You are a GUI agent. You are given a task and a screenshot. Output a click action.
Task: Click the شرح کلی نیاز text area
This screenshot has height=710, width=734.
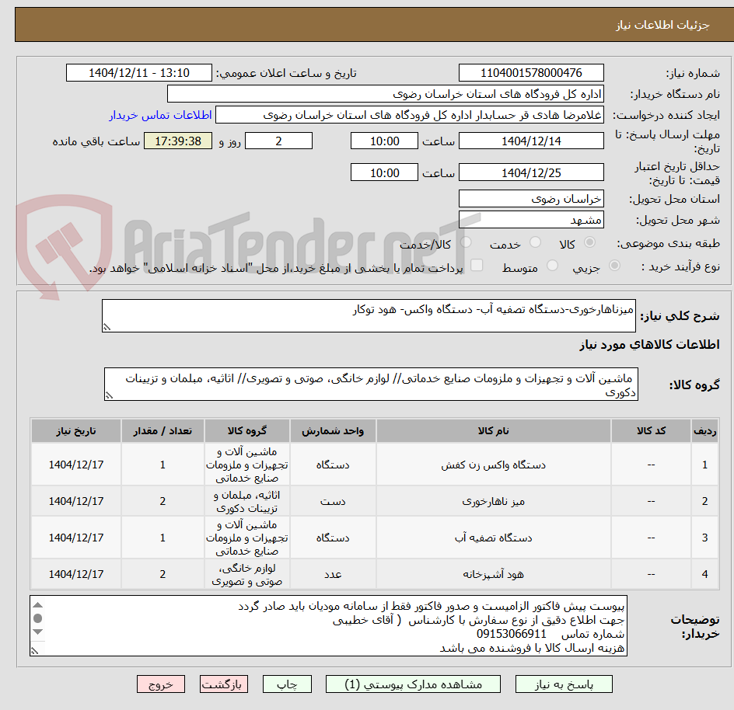[x=369, y=316]
